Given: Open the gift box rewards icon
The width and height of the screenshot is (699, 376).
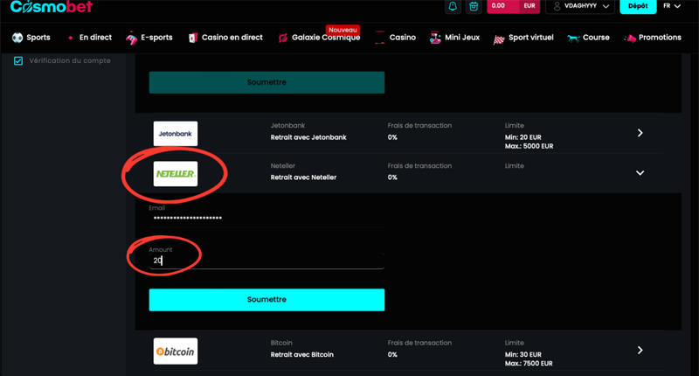Looking at the screenshot, I should [x=474, y=6].
